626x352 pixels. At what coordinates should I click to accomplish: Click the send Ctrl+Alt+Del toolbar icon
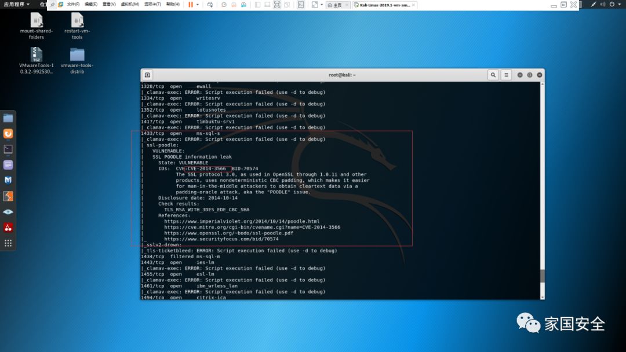pyautogui.click(x=210, y=5)
